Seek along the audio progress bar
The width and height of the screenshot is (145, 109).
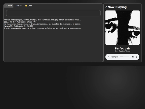tap(125, 57)
